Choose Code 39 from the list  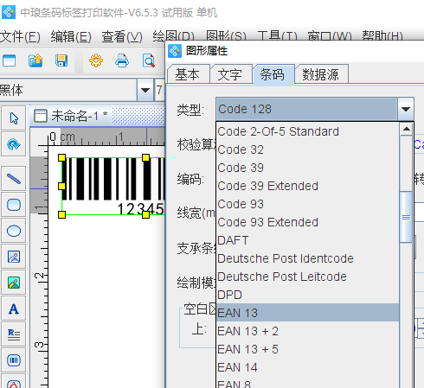coord(307,168)
